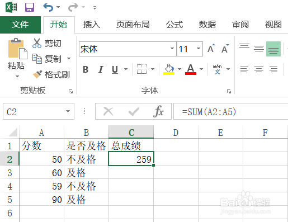This screenshot has width=288, height=222.
Task: Set middle vertical alignment
Action: click(x=259, y=49)
